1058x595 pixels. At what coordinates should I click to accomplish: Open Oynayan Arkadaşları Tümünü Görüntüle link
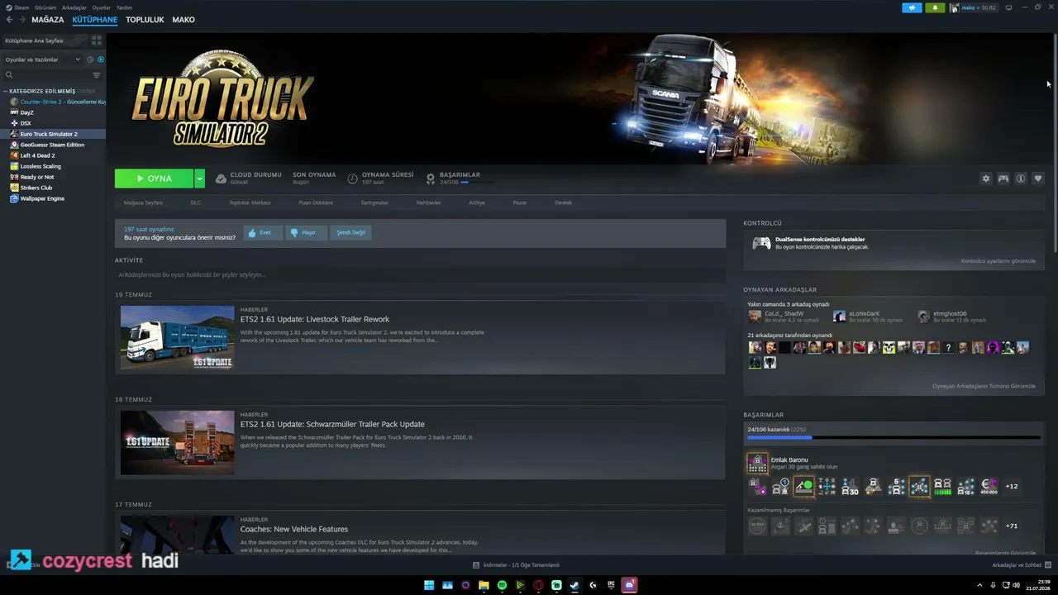tap(984, 386)
